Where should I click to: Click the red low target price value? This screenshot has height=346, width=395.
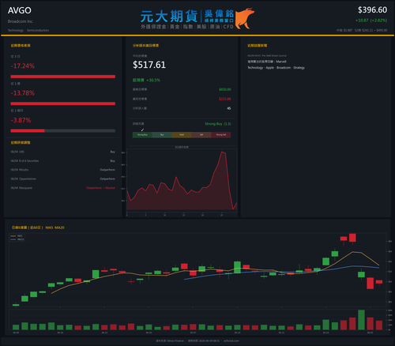click(225, 99)
